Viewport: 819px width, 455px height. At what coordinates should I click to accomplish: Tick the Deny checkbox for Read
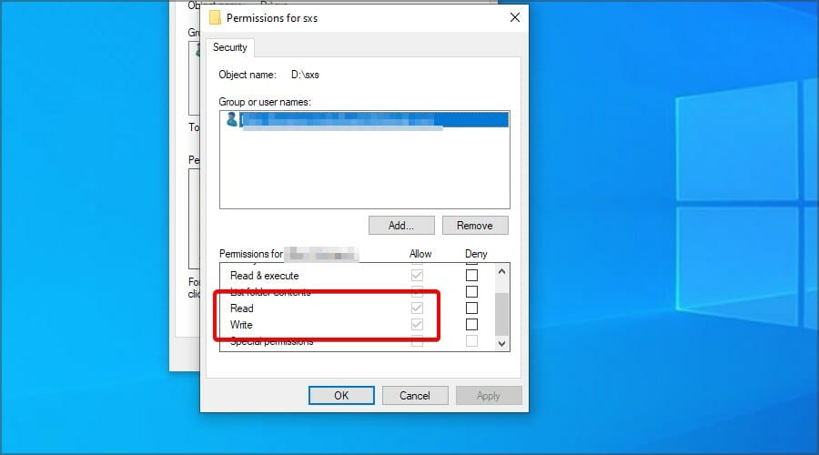(x=471, y=308)
